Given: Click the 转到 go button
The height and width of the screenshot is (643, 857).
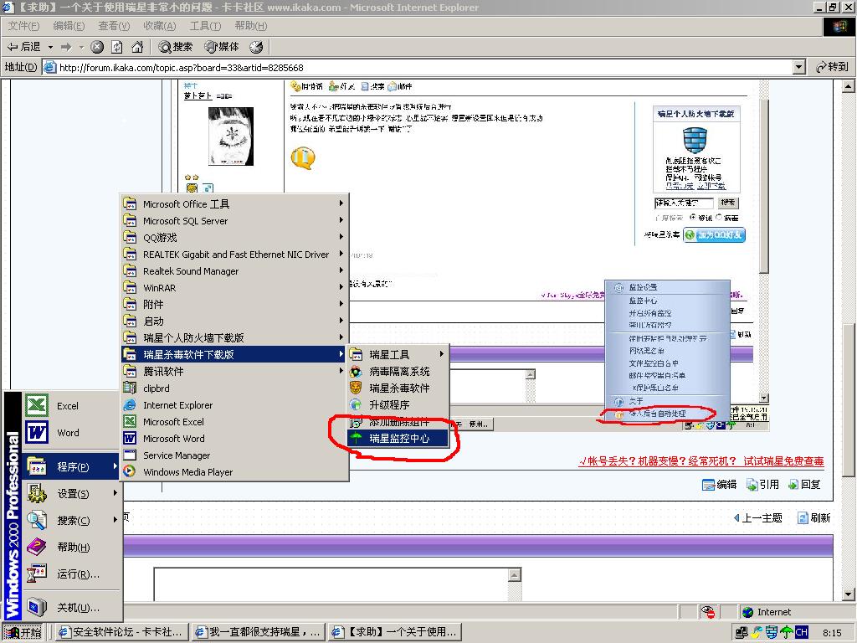Looking at the screenshot, I should point(833,67).
